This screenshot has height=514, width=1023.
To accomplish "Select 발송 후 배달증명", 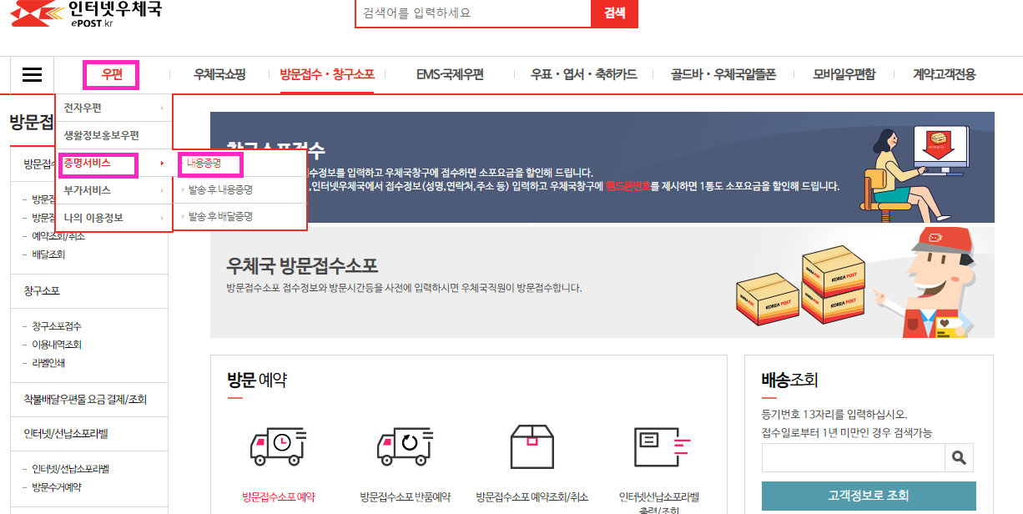I will [x=220, y=216].
